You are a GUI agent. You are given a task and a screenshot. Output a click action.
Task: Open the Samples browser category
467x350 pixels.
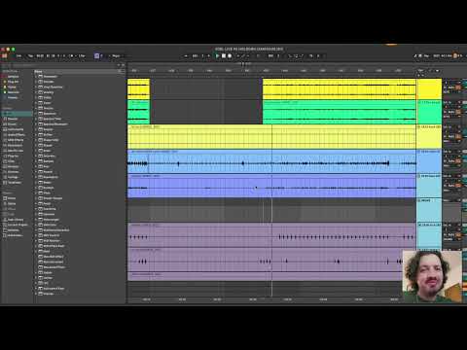[13, 166]
